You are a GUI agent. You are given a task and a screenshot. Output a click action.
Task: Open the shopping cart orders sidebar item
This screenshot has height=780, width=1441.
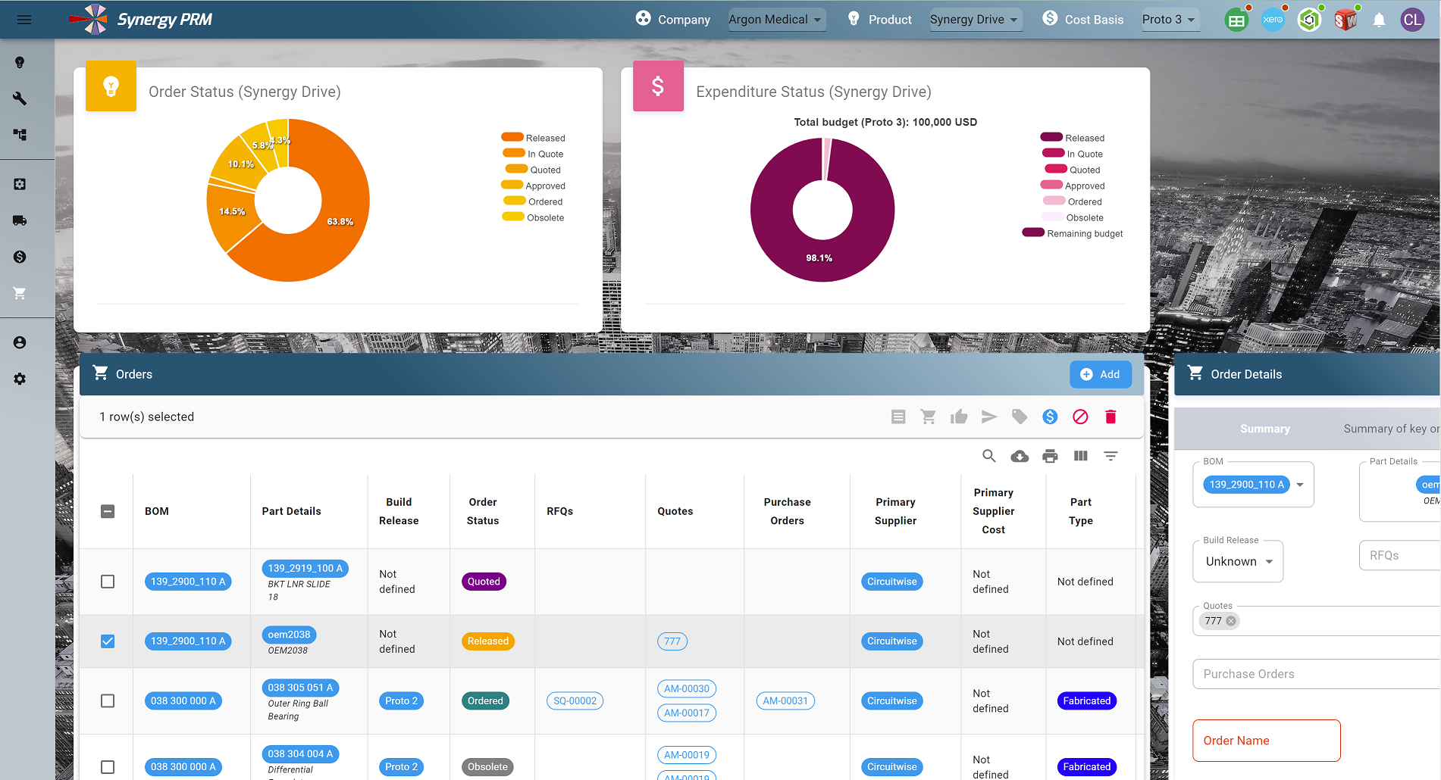point(20,293)
